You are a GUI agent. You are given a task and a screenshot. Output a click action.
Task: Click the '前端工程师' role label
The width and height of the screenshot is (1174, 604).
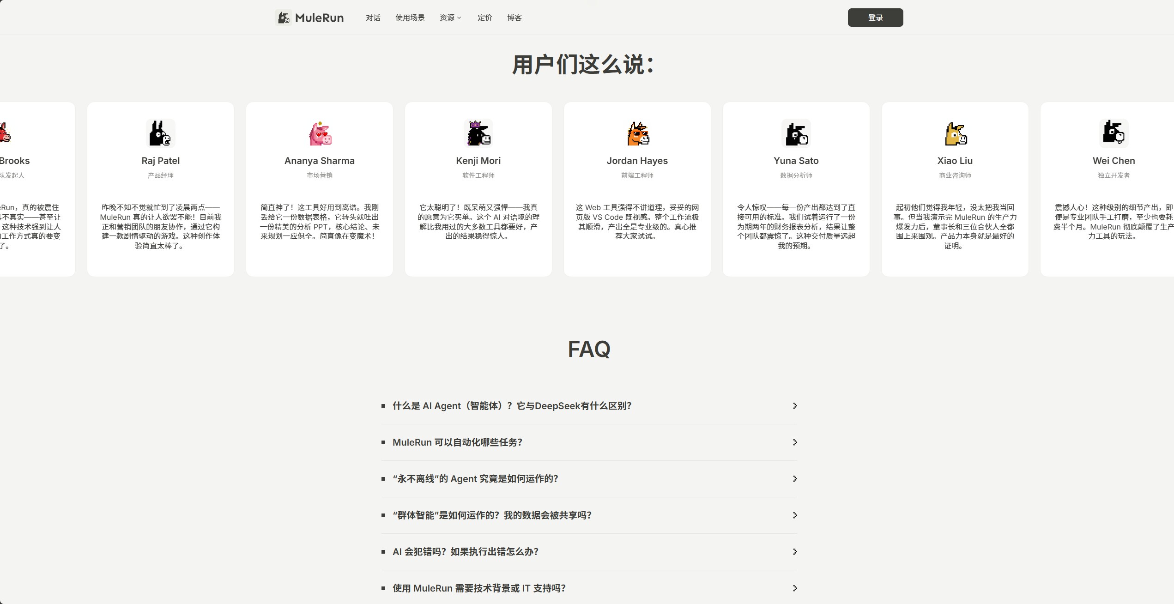tap(637, 175)
